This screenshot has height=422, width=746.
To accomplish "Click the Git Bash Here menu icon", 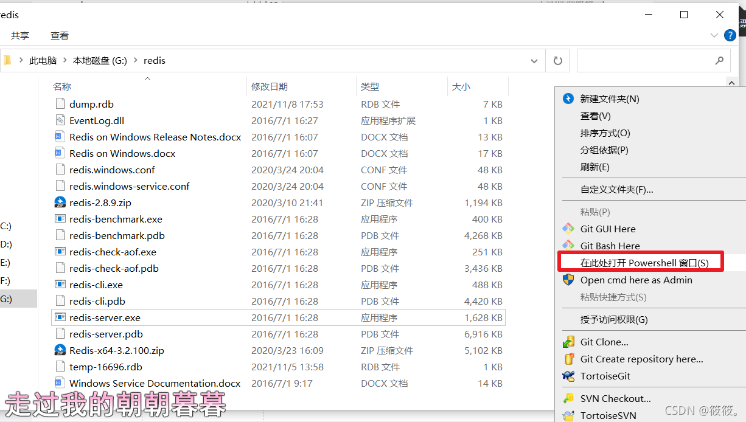I will point(568,245).
